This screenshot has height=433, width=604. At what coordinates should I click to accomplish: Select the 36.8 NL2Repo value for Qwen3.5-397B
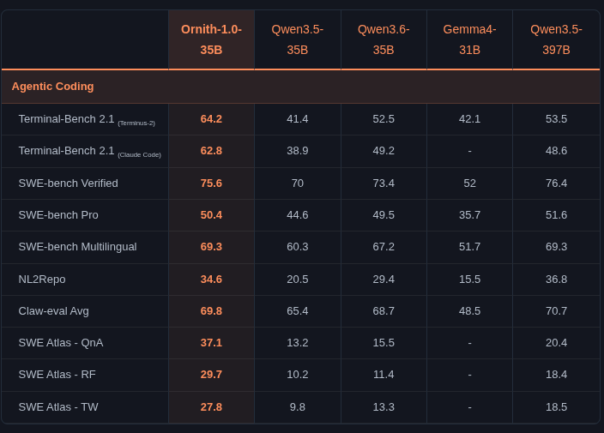click(556, 279)
